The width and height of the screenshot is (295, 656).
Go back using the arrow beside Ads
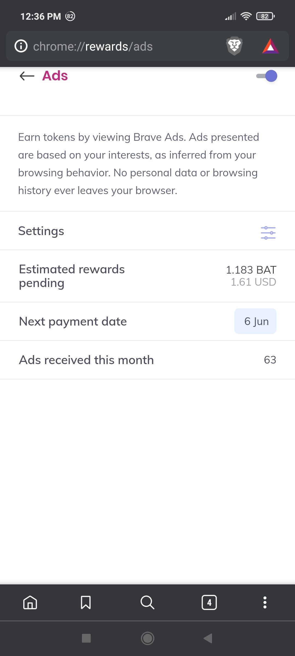click(27, 76)
